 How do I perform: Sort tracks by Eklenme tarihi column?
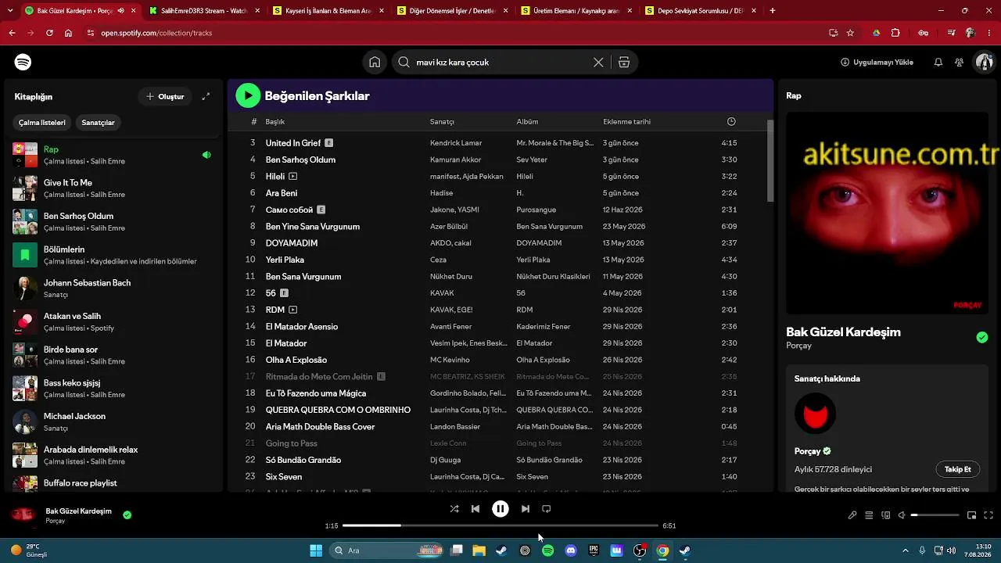coord(626,122)
